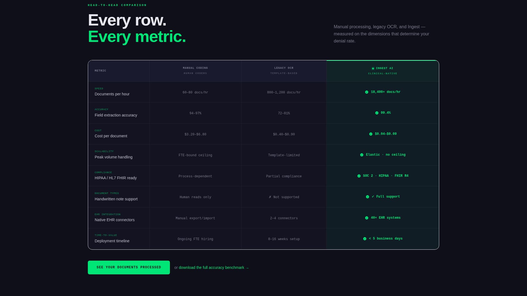The image size is (527, 296).
Task: Click the Manual processing description paragraph
Action: point(382,34)
